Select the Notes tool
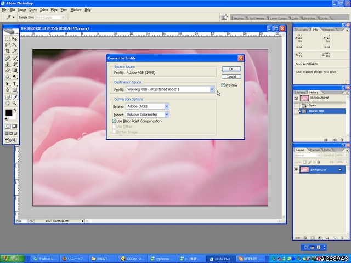The width and height of the screenshot is (351, 263). pos(7,98)
